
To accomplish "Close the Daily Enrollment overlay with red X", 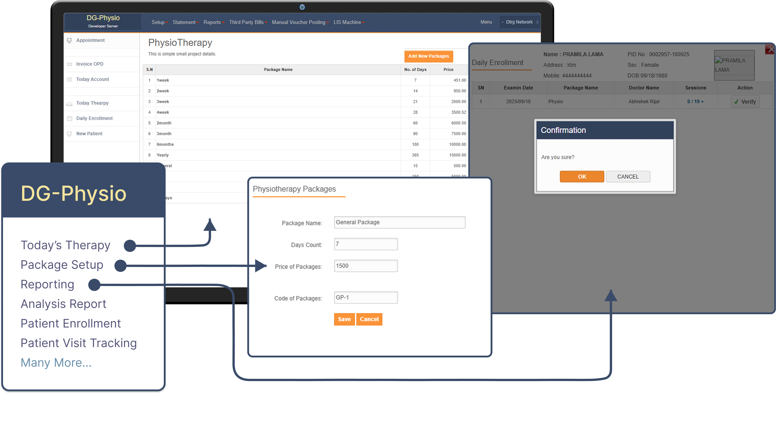I will 771,49.
